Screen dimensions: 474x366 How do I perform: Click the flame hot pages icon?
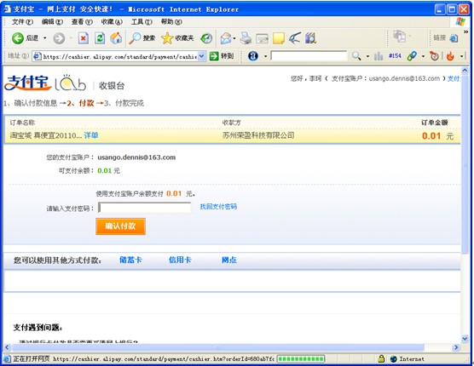click(450, 56)
